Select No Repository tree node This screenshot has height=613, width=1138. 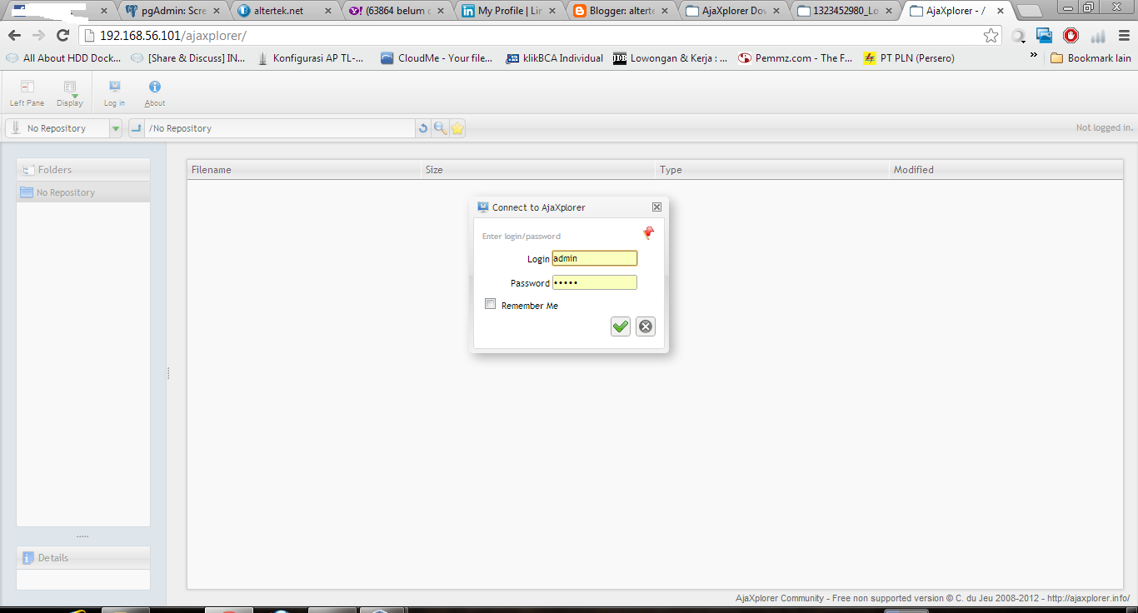click(83, 192)
